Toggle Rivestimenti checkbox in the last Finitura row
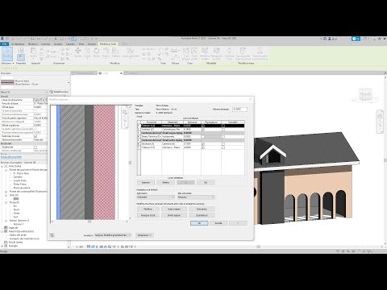This screenshot has width=387, height=290. [x=203, y=147]
